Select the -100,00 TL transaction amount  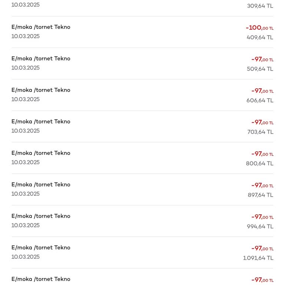259,28
